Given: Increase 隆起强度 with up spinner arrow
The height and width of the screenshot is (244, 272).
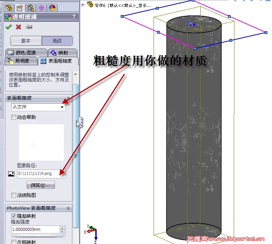Looking at the screenshot, I should pyautogui.click(x=62, y=228).
